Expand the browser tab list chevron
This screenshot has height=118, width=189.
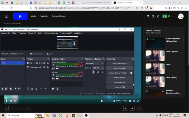169,3
